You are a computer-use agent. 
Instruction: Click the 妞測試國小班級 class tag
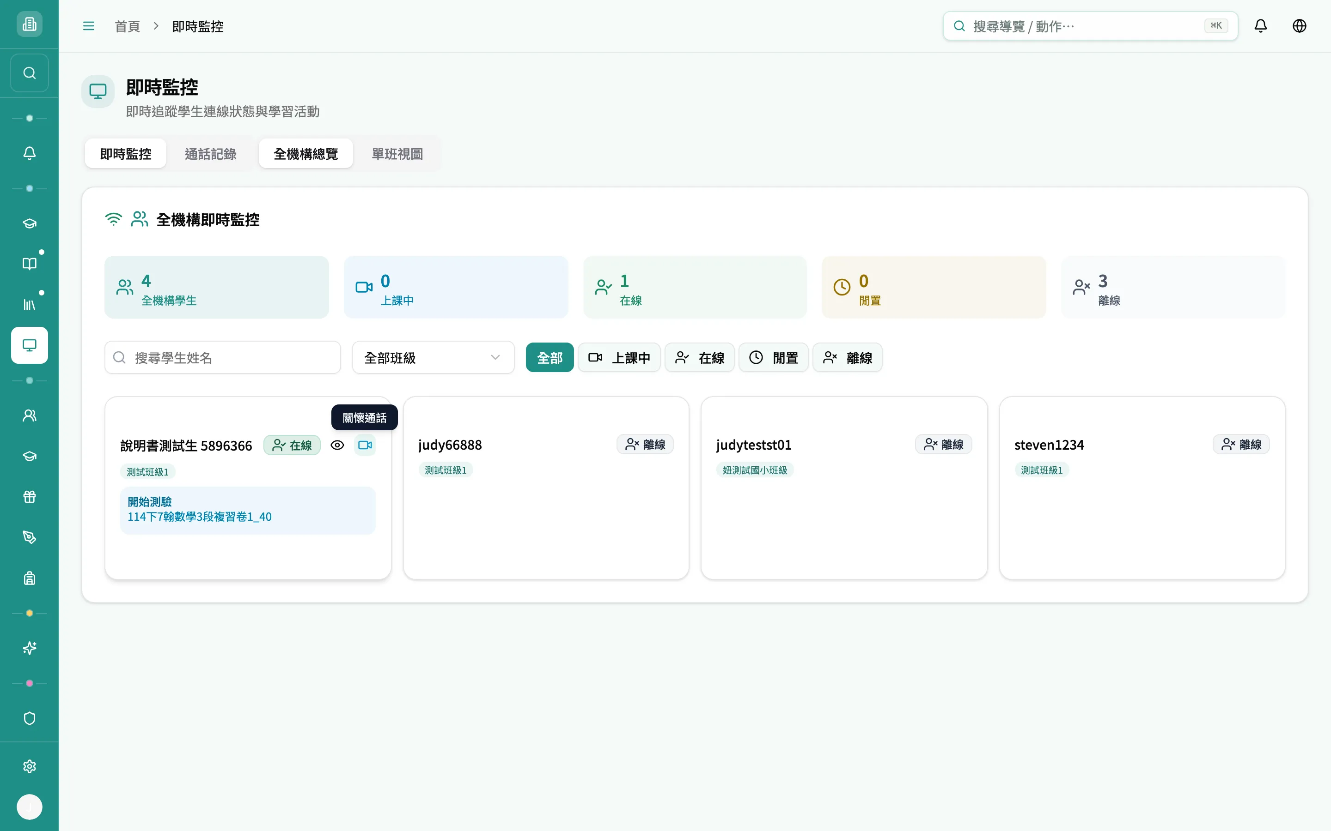coord(755,470)
